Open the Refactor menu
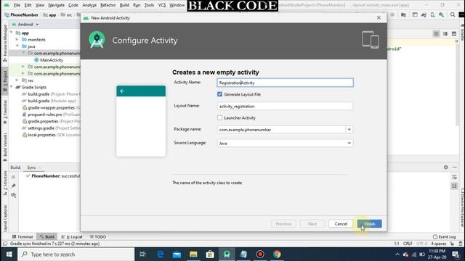 coord(108,5)
